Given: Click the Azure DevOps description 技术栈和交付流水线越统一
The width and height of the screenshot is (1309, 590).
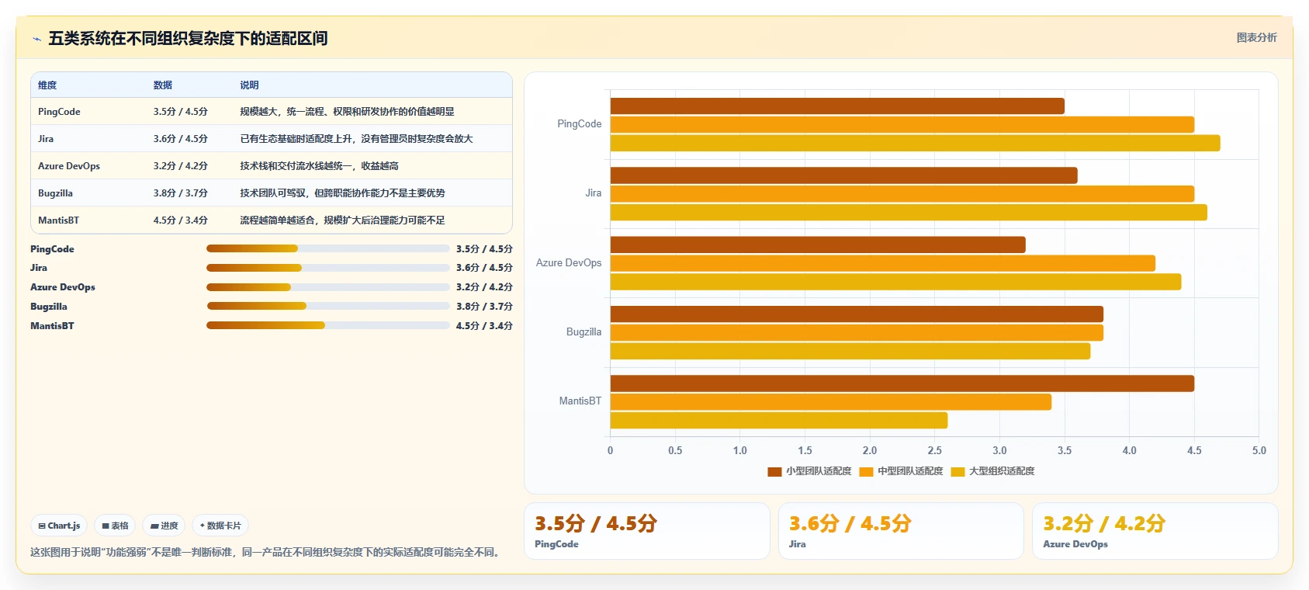Looking at the screenshot, I should pyautogui.click(x=319, y=166).
